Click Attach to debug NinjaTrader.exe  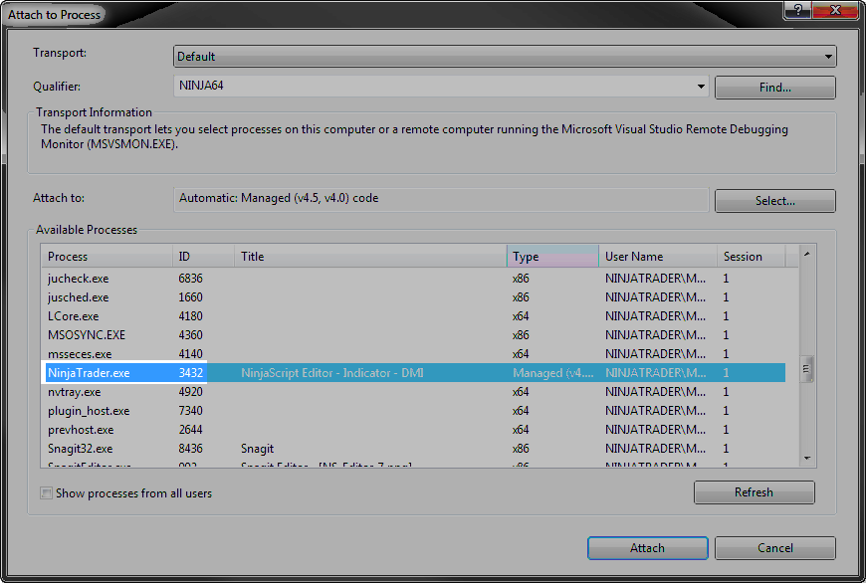[647, 547]
